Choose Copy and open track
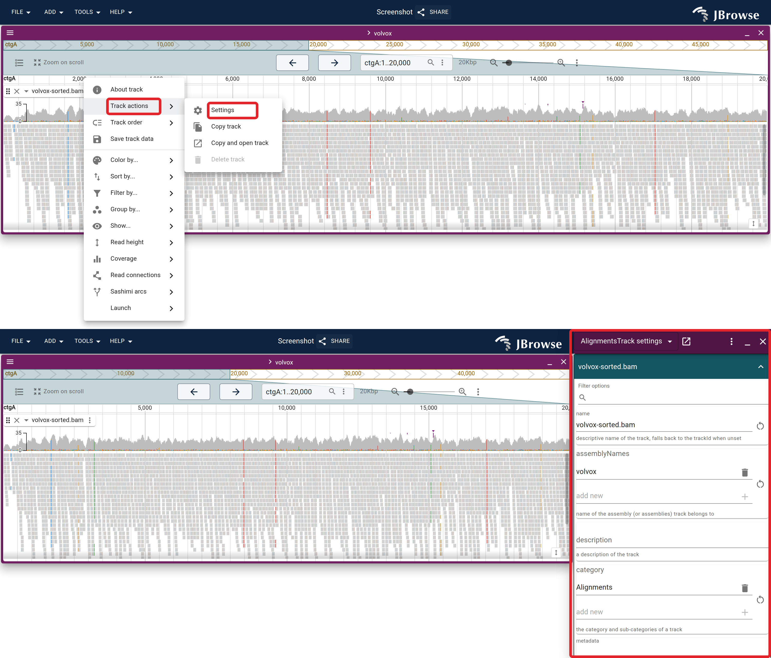Viewport: 771px width, 658px height. [x=233, y=143]
